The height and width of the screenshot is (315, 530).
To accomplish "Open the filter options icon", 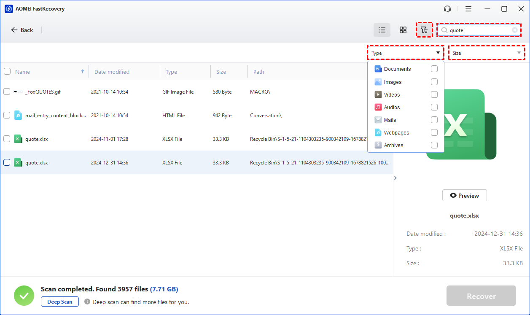I will coord(424,30).
